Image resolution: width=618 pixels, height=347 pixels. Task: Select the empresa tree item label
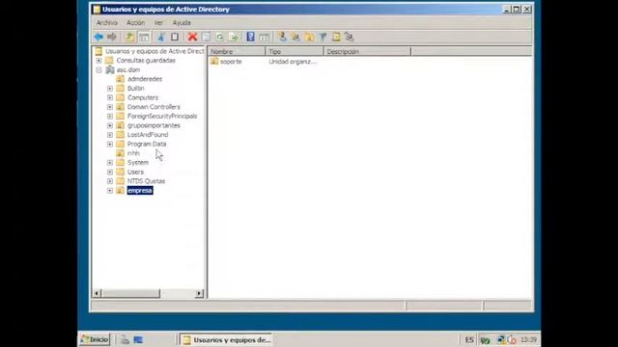[x=140, y=191]
